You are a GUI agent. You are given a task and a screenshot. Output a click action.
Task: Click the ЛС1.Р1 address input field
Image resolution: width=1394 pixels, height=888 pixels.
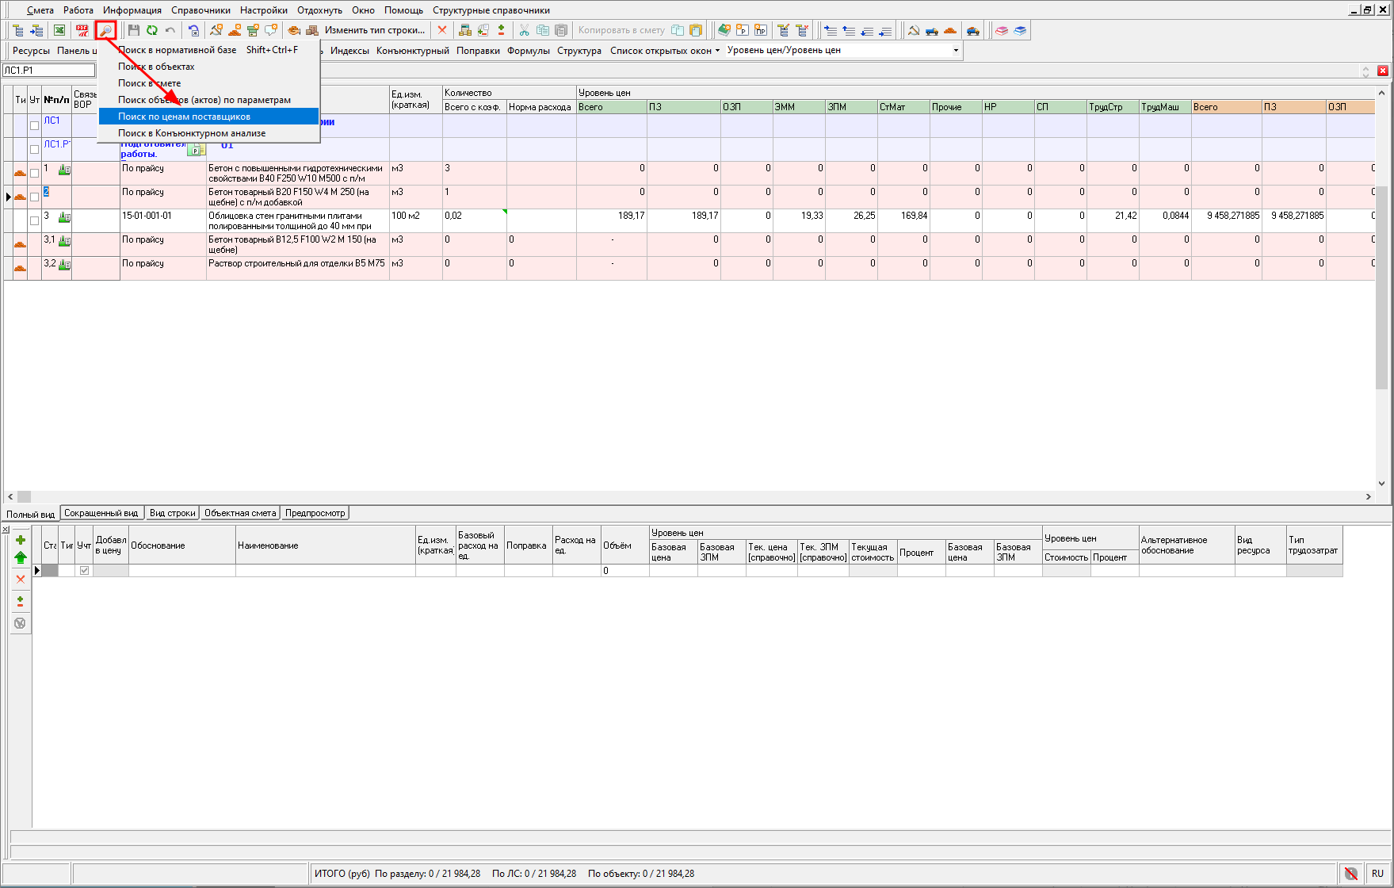click(x=48, y=71)
